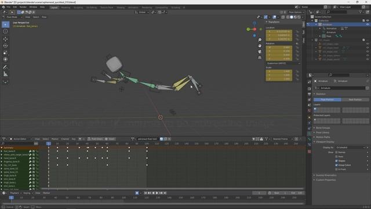Expand the Custom Properties panel
The image size is (371, 209).
[x=326, y=180]
